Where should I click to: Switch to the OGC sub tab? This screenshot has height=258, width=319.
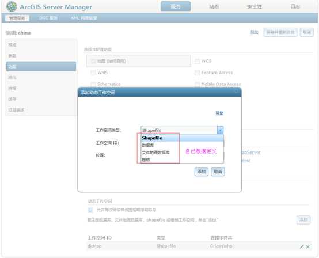(48, 18)
